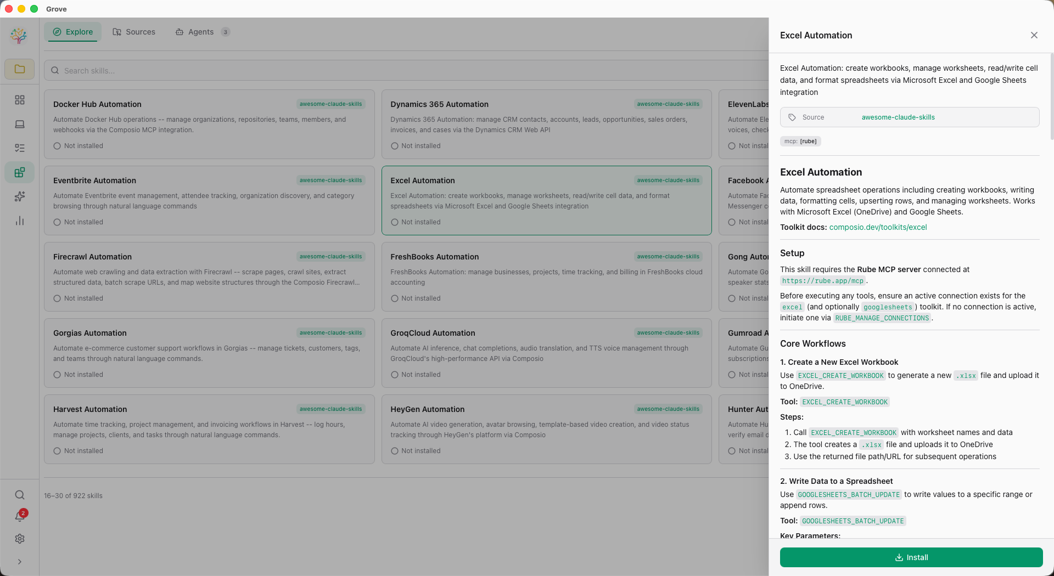Open the Docker Hub Automation card

[209, 125]
